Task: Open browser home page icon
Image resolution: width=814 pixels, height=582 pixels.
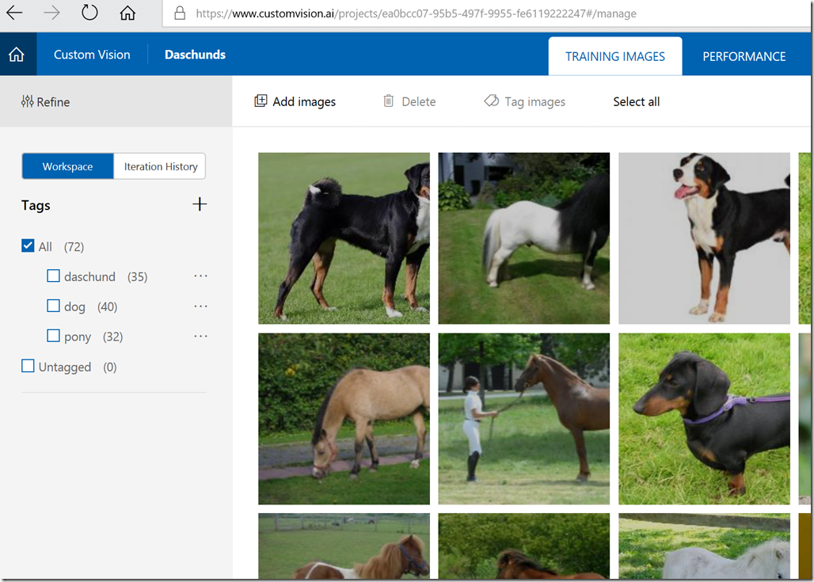Action: tap(127, 13)
